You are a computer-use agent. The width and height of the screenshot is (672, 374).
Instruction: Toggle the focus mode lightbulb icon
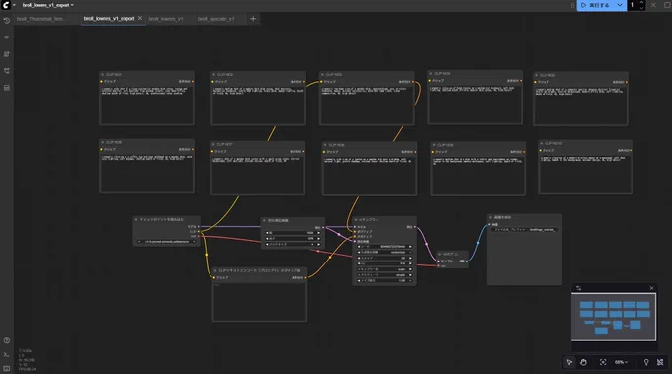coord(646,362)
